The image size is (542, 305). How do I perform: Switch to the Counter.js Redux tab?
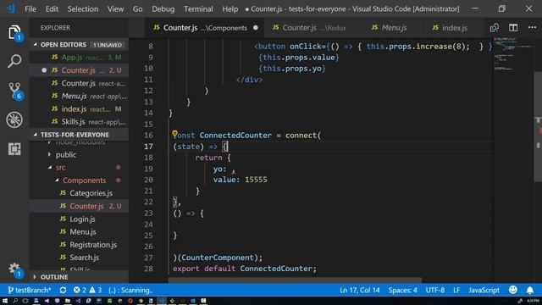tap(313, 28)
